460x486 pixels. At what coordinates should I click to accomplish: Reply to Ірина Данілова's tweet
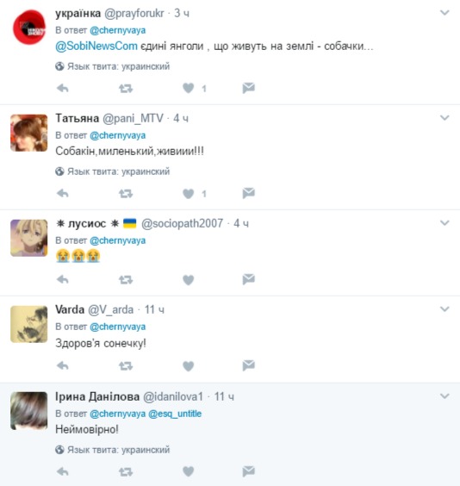click(x=63, y=471)
